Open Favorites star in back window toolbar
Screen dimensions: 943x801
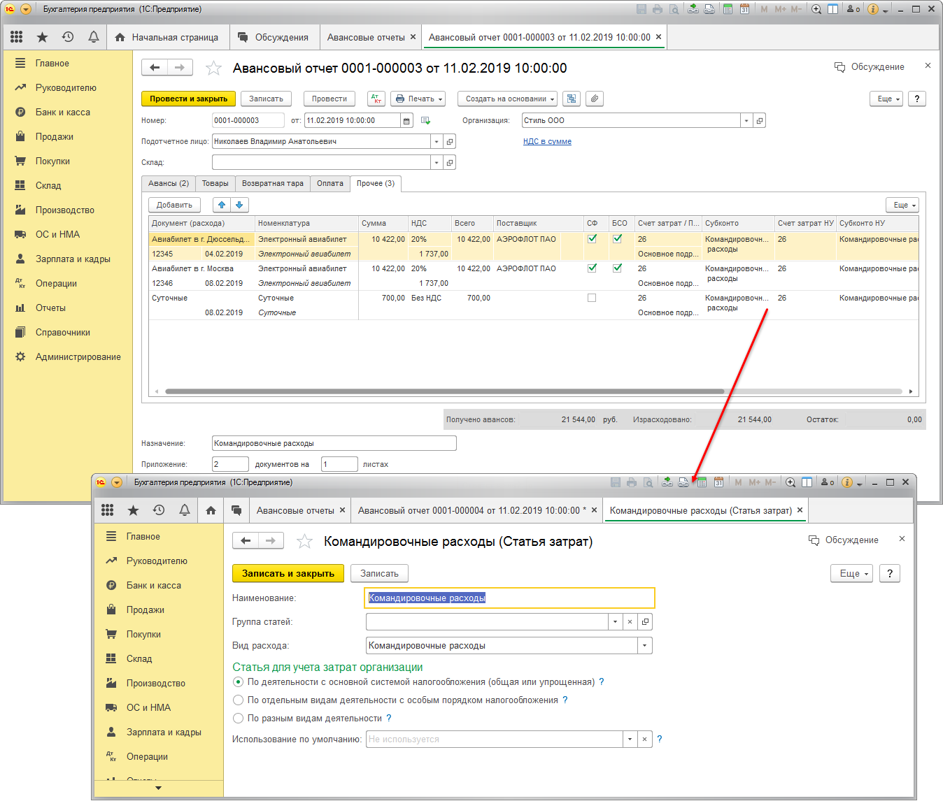(42, 37)
